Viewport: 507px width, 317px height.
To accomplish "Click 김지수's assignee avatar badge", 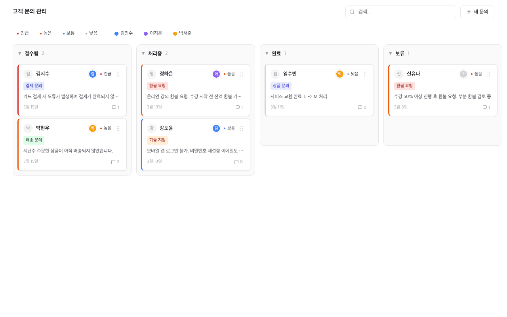I will pos(92,74).
